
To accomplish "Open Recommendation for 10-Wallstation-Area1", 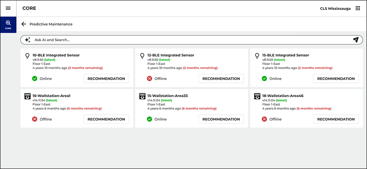I will 106,119.
